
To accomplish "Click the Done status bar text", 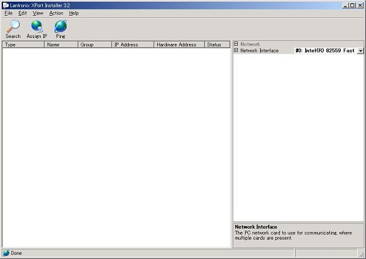I will click(16, 253).
